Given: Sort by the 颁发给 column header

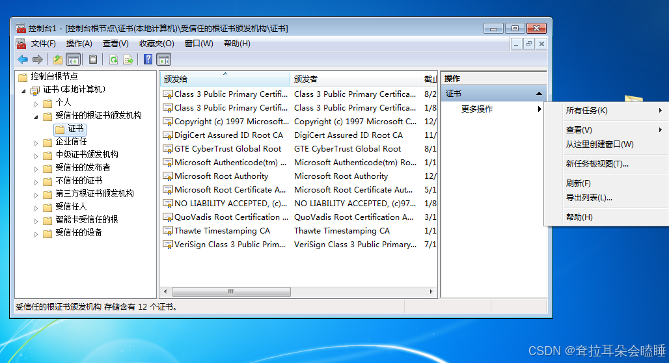Looking at the screenshot, I should (x=225, y=79).
